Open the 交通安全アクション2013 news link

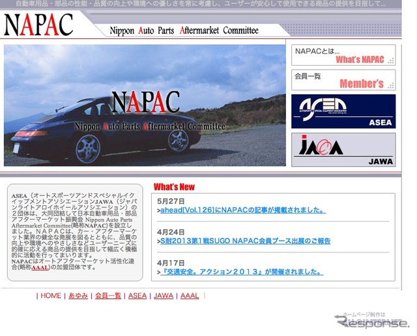point(242,272)
